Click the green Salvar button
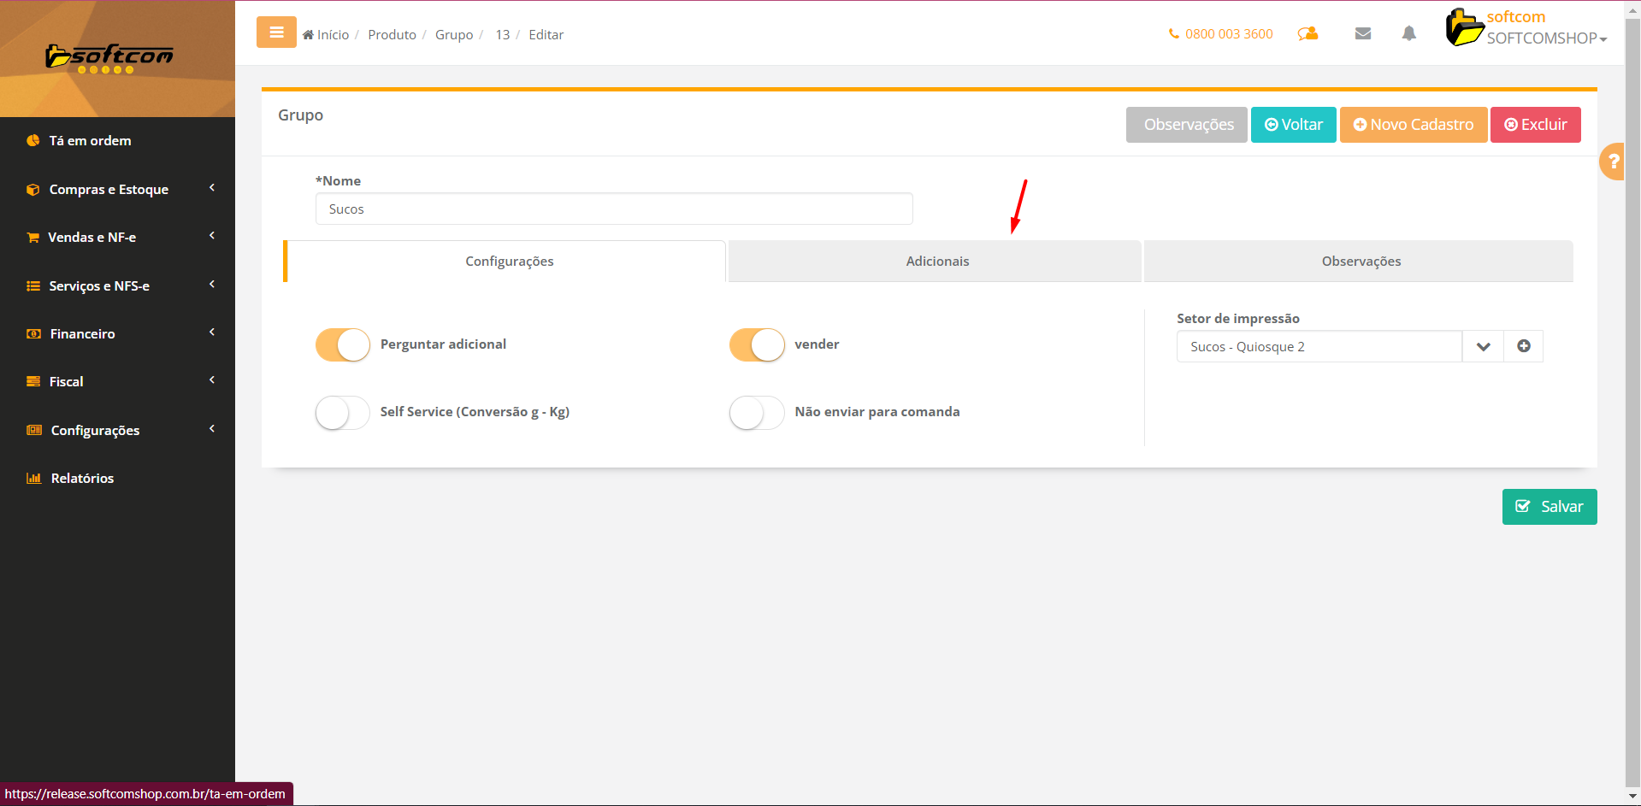This screenshot has width=1641, height=806. 1549,507
